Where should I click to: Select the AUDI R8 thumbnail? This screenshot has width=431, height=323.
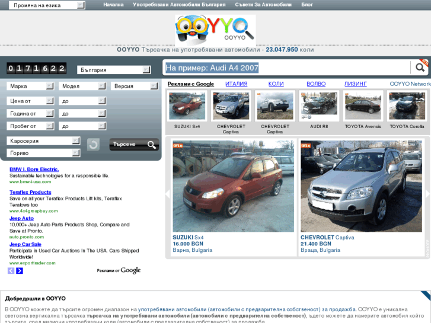pyautogui.click(x=318, y=107)
